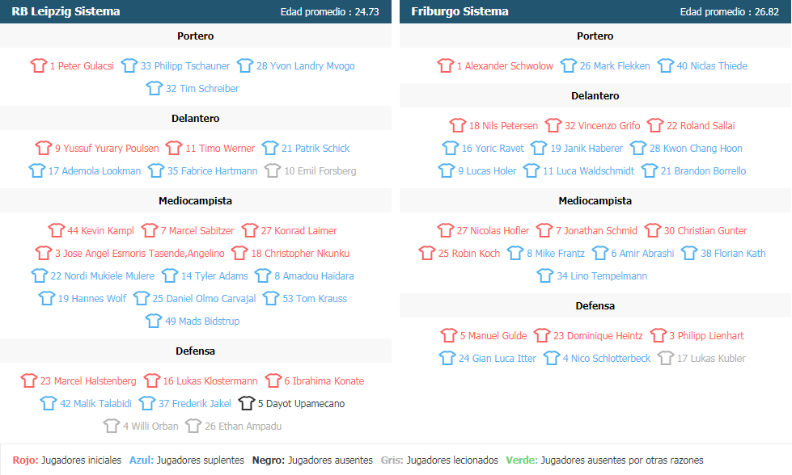Click the blue jersey icon next to Tim Schreiber
The height and width of the screenshot is (475, 792).
click(x=154, y=88)
